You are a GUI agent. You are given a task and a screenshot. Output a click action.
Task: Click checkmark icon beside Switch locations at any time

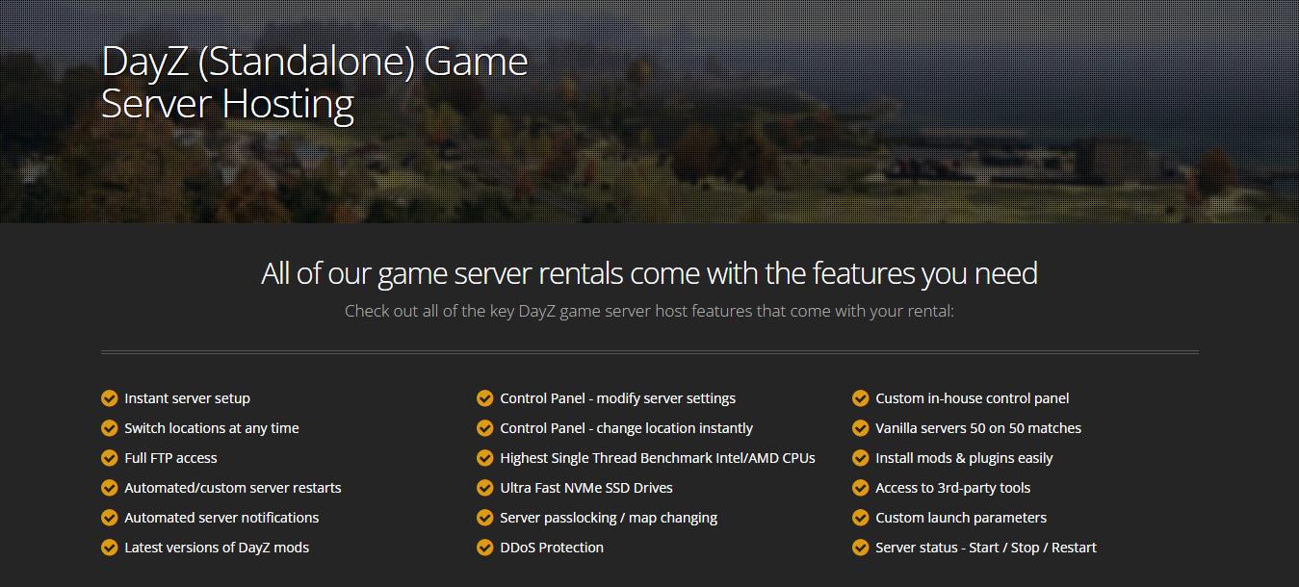(x=110, y=428)
